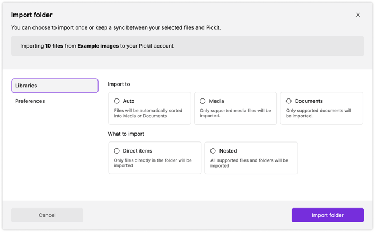375x232 pixels.
Task: Open the Preferences tab
Action: [x=30, y=101]
